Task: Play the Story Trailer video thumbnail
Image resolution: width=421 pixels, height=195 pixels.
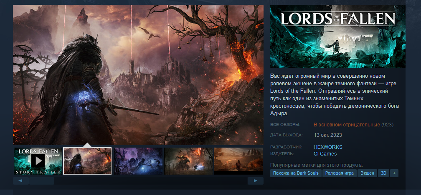Action: (38, 161)
